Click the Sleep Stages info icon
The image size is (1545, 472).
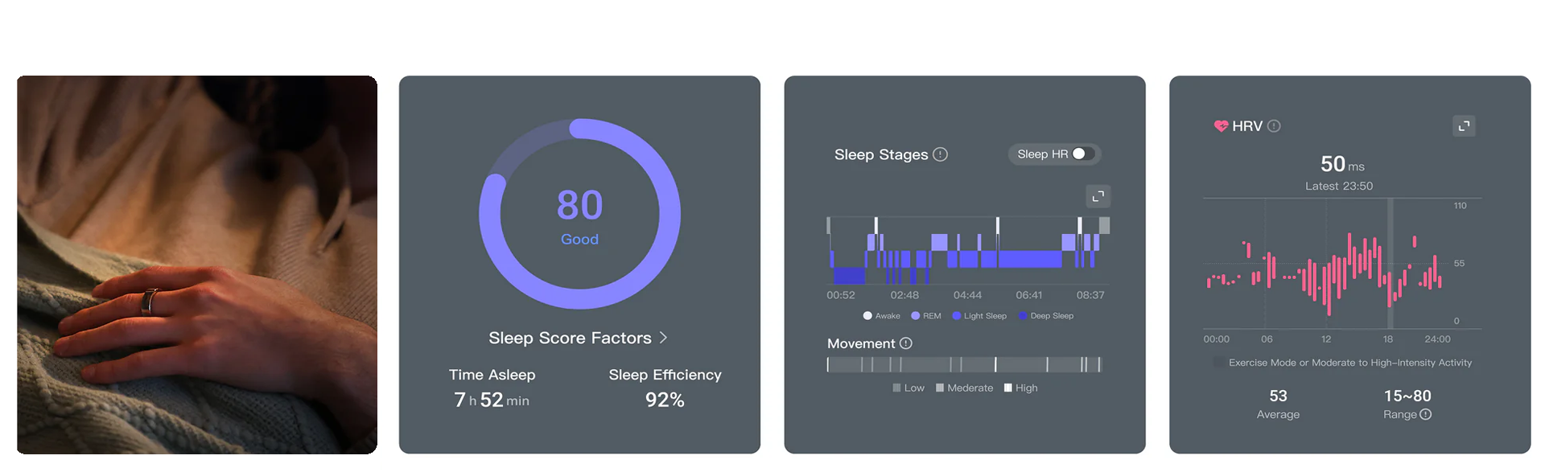coord(940,154)
